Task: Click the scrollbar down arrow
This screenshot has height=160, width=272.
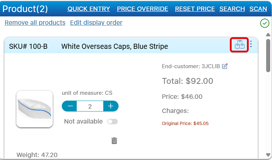Action: click(x=268, y=155)
